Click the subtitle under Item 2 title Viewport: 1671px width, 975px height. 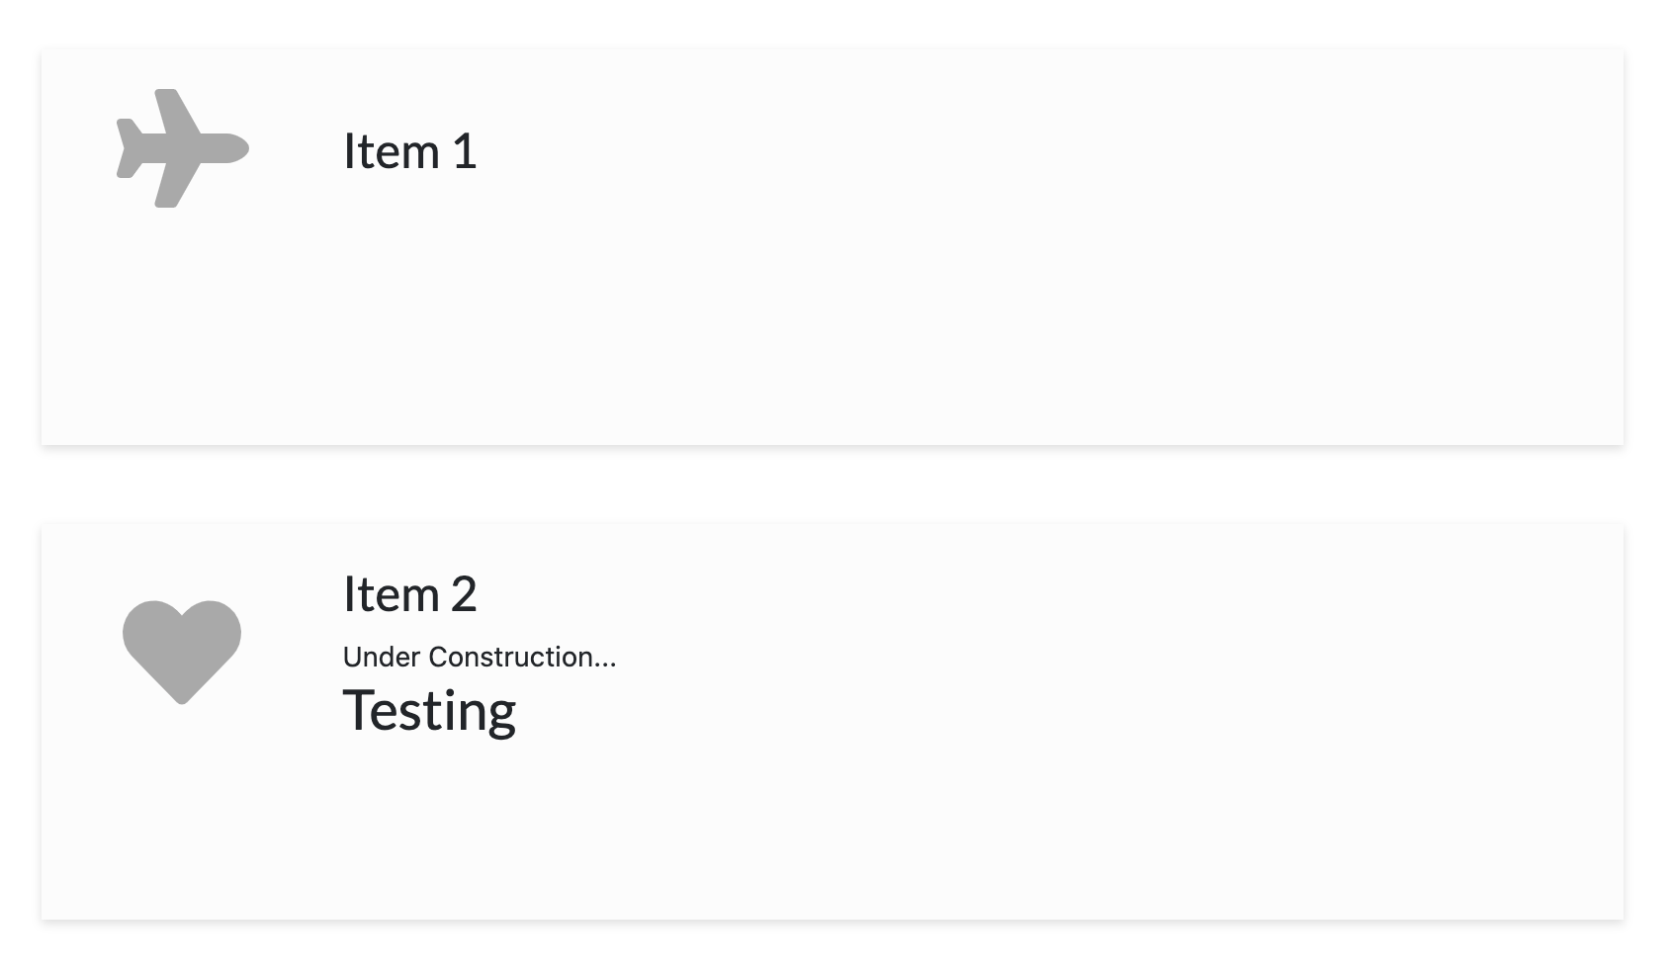pyautogui.click(x=480, y=657)
